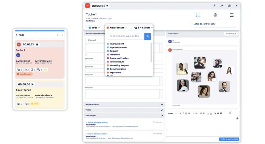Screen dimensions: 265x144
Task: Open the stopwatch time tracking icon
Action: click(x=215, y=15)
